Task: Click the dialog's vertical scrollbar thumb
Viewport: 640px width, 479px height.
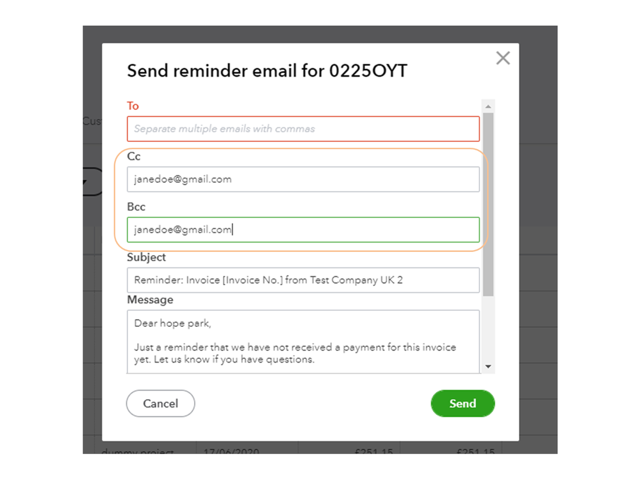Action: 488,203
